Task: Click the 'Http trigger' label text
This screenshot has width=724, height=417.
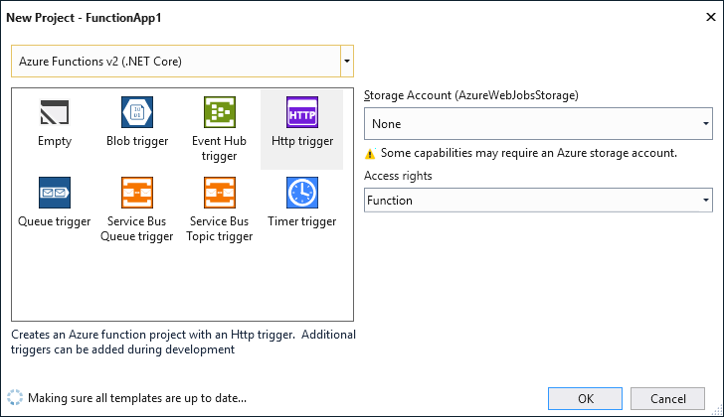Action: pyautogui.click(x=302, y=141)
